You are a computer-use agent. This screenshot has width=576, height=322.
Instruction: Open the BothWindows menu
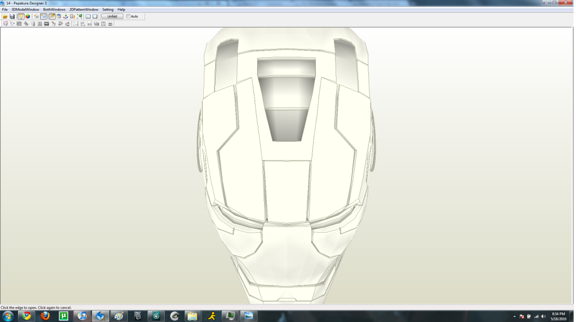(55, 10)
